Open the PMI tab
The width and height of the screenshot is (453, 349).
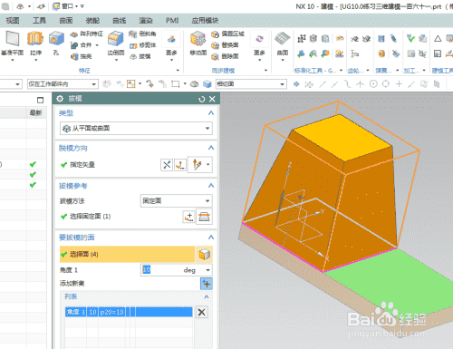[172, 21]
